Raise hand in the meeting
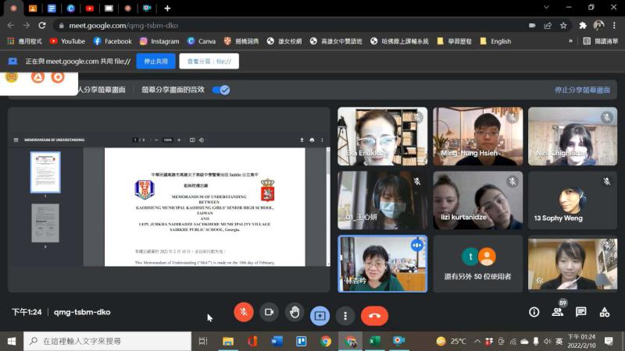625x351 pixels. pos(295,312)
